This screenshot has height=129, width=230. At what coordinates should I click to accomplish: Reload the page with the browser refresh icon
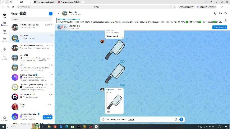(x=13, y=7)
